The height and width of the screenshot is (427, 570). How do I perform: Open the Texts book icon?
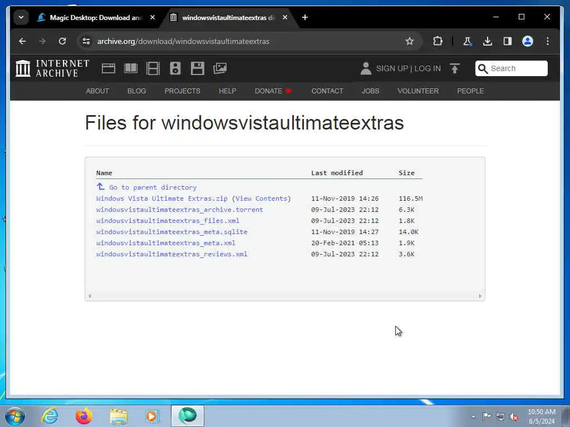[131, 68]
